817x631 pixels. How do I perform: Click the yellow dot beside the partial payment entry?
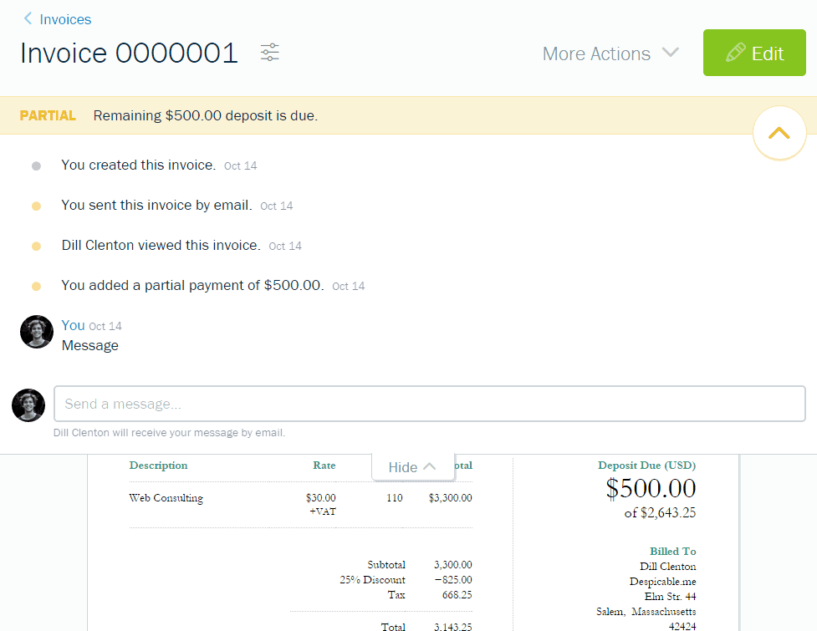[x=36, y=285]
